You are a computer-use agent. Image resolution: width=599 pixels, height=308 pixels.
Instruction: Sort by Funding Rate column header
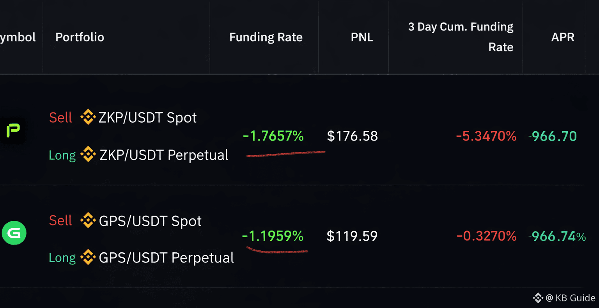266,37
